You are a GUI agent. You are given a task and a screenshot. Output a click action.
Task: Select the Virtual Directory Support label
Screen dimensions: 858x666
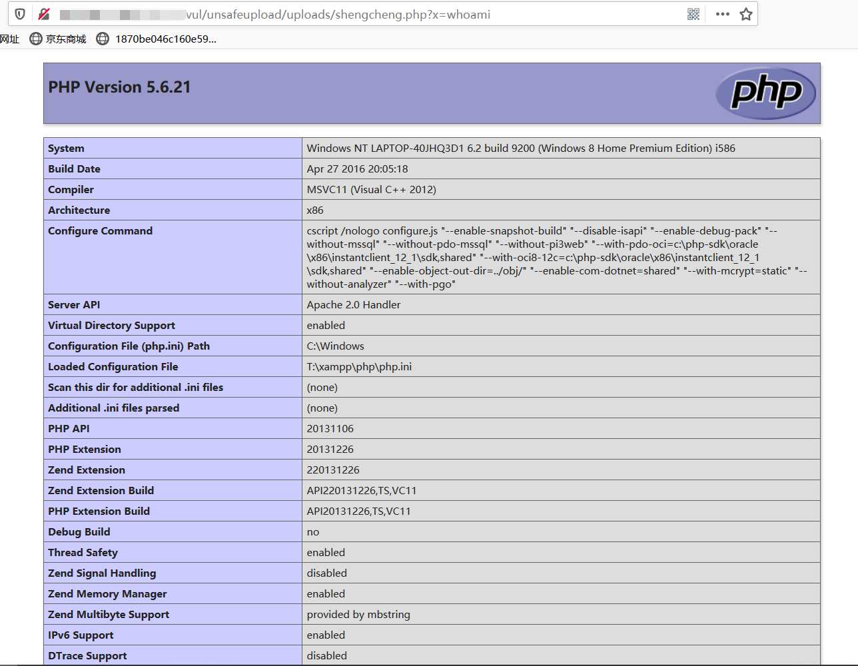tap(111, 325)
